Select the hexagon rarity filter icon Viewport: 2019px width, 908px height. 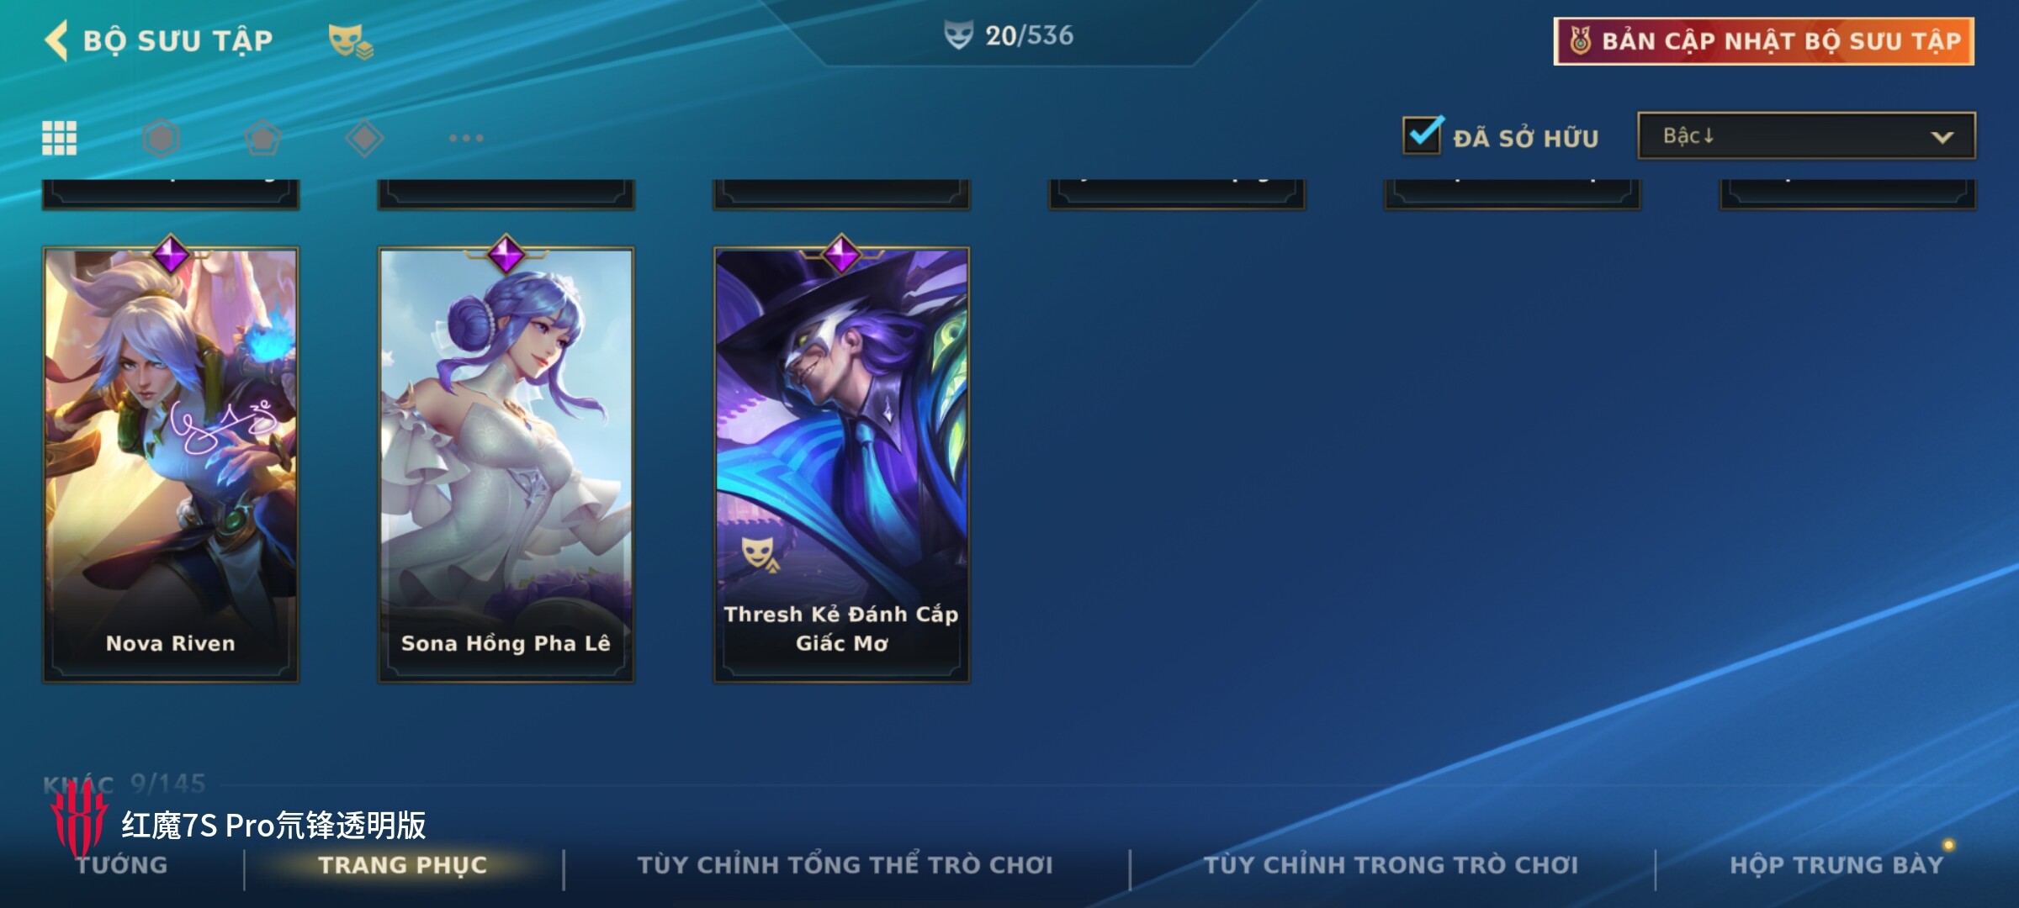pyautogui.click(x=161, y=138)
